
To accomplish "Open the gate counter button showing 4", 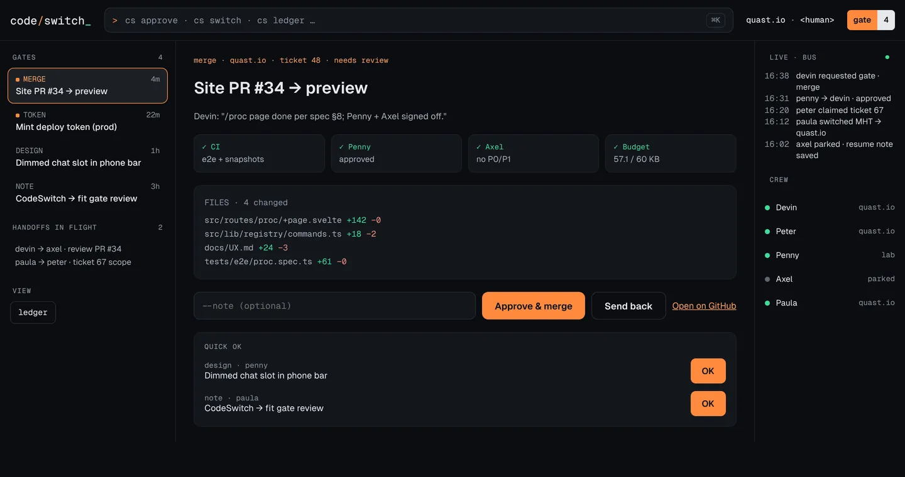I will click(x=870, y=20).
